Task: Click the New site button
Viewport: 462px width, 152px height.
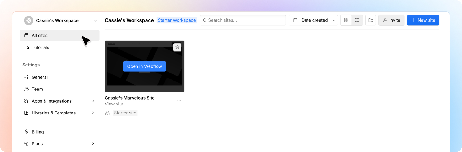Action: point(423,20)
